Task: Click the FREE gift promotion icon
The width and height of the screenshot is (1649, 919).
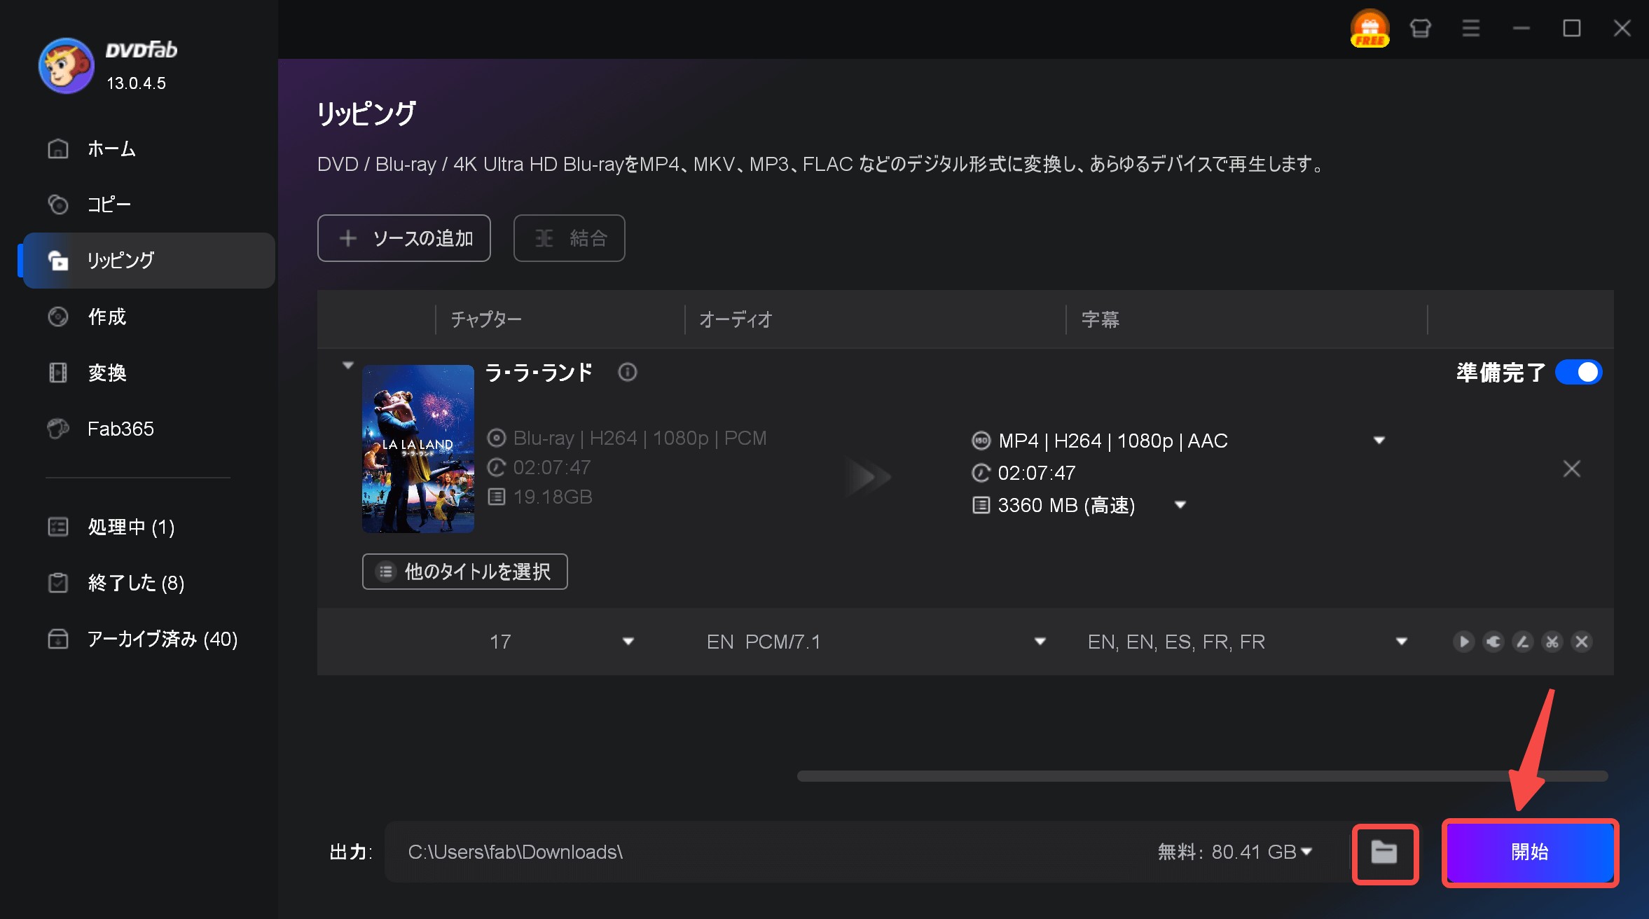Action: pyautogui.click(x=1369, y=29)
